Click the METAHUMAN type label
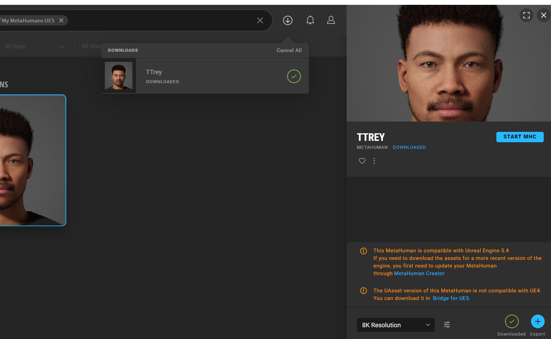Image resolution: width=551 pixels, height=339 pixels. 372,147
